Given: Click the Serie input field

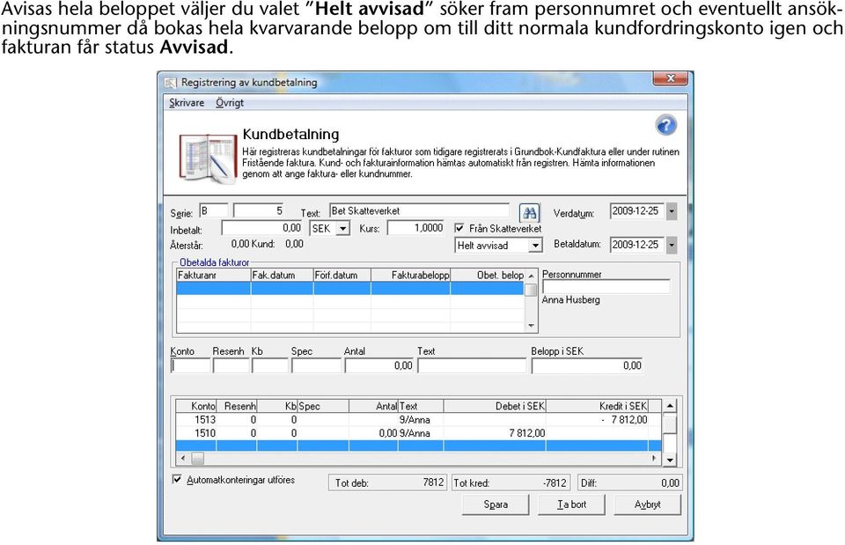Looking at the screenshot, I should pos(213,210).
